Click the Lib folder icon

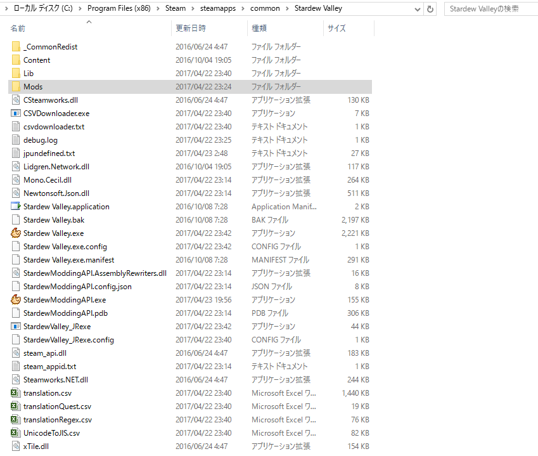coord(16,74)
